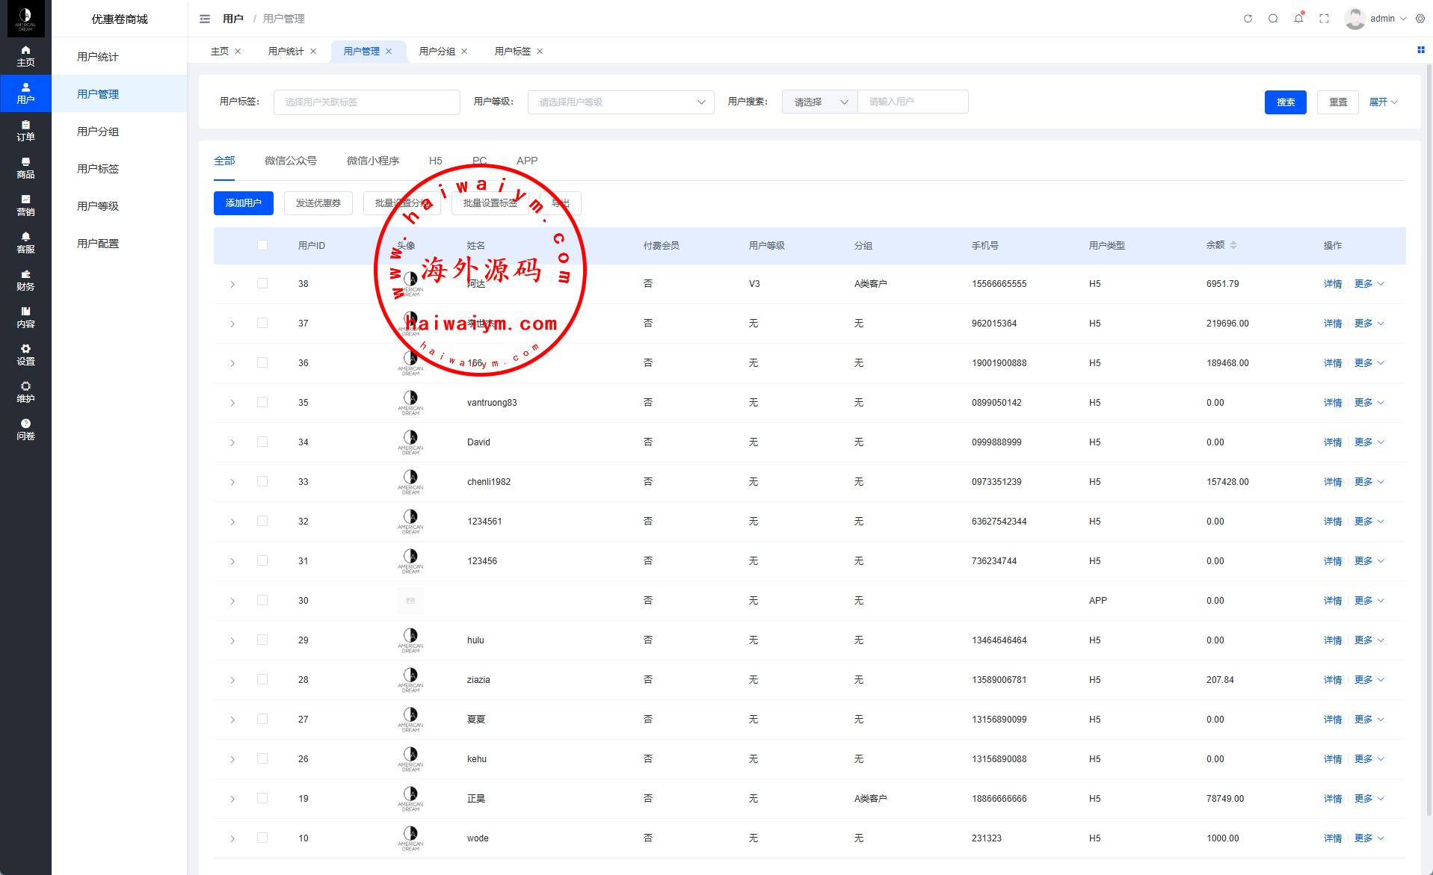This screenshot has width=1433, height=875.
Task: Open 详情 link for user David
Action: [x=1332, y=442]
